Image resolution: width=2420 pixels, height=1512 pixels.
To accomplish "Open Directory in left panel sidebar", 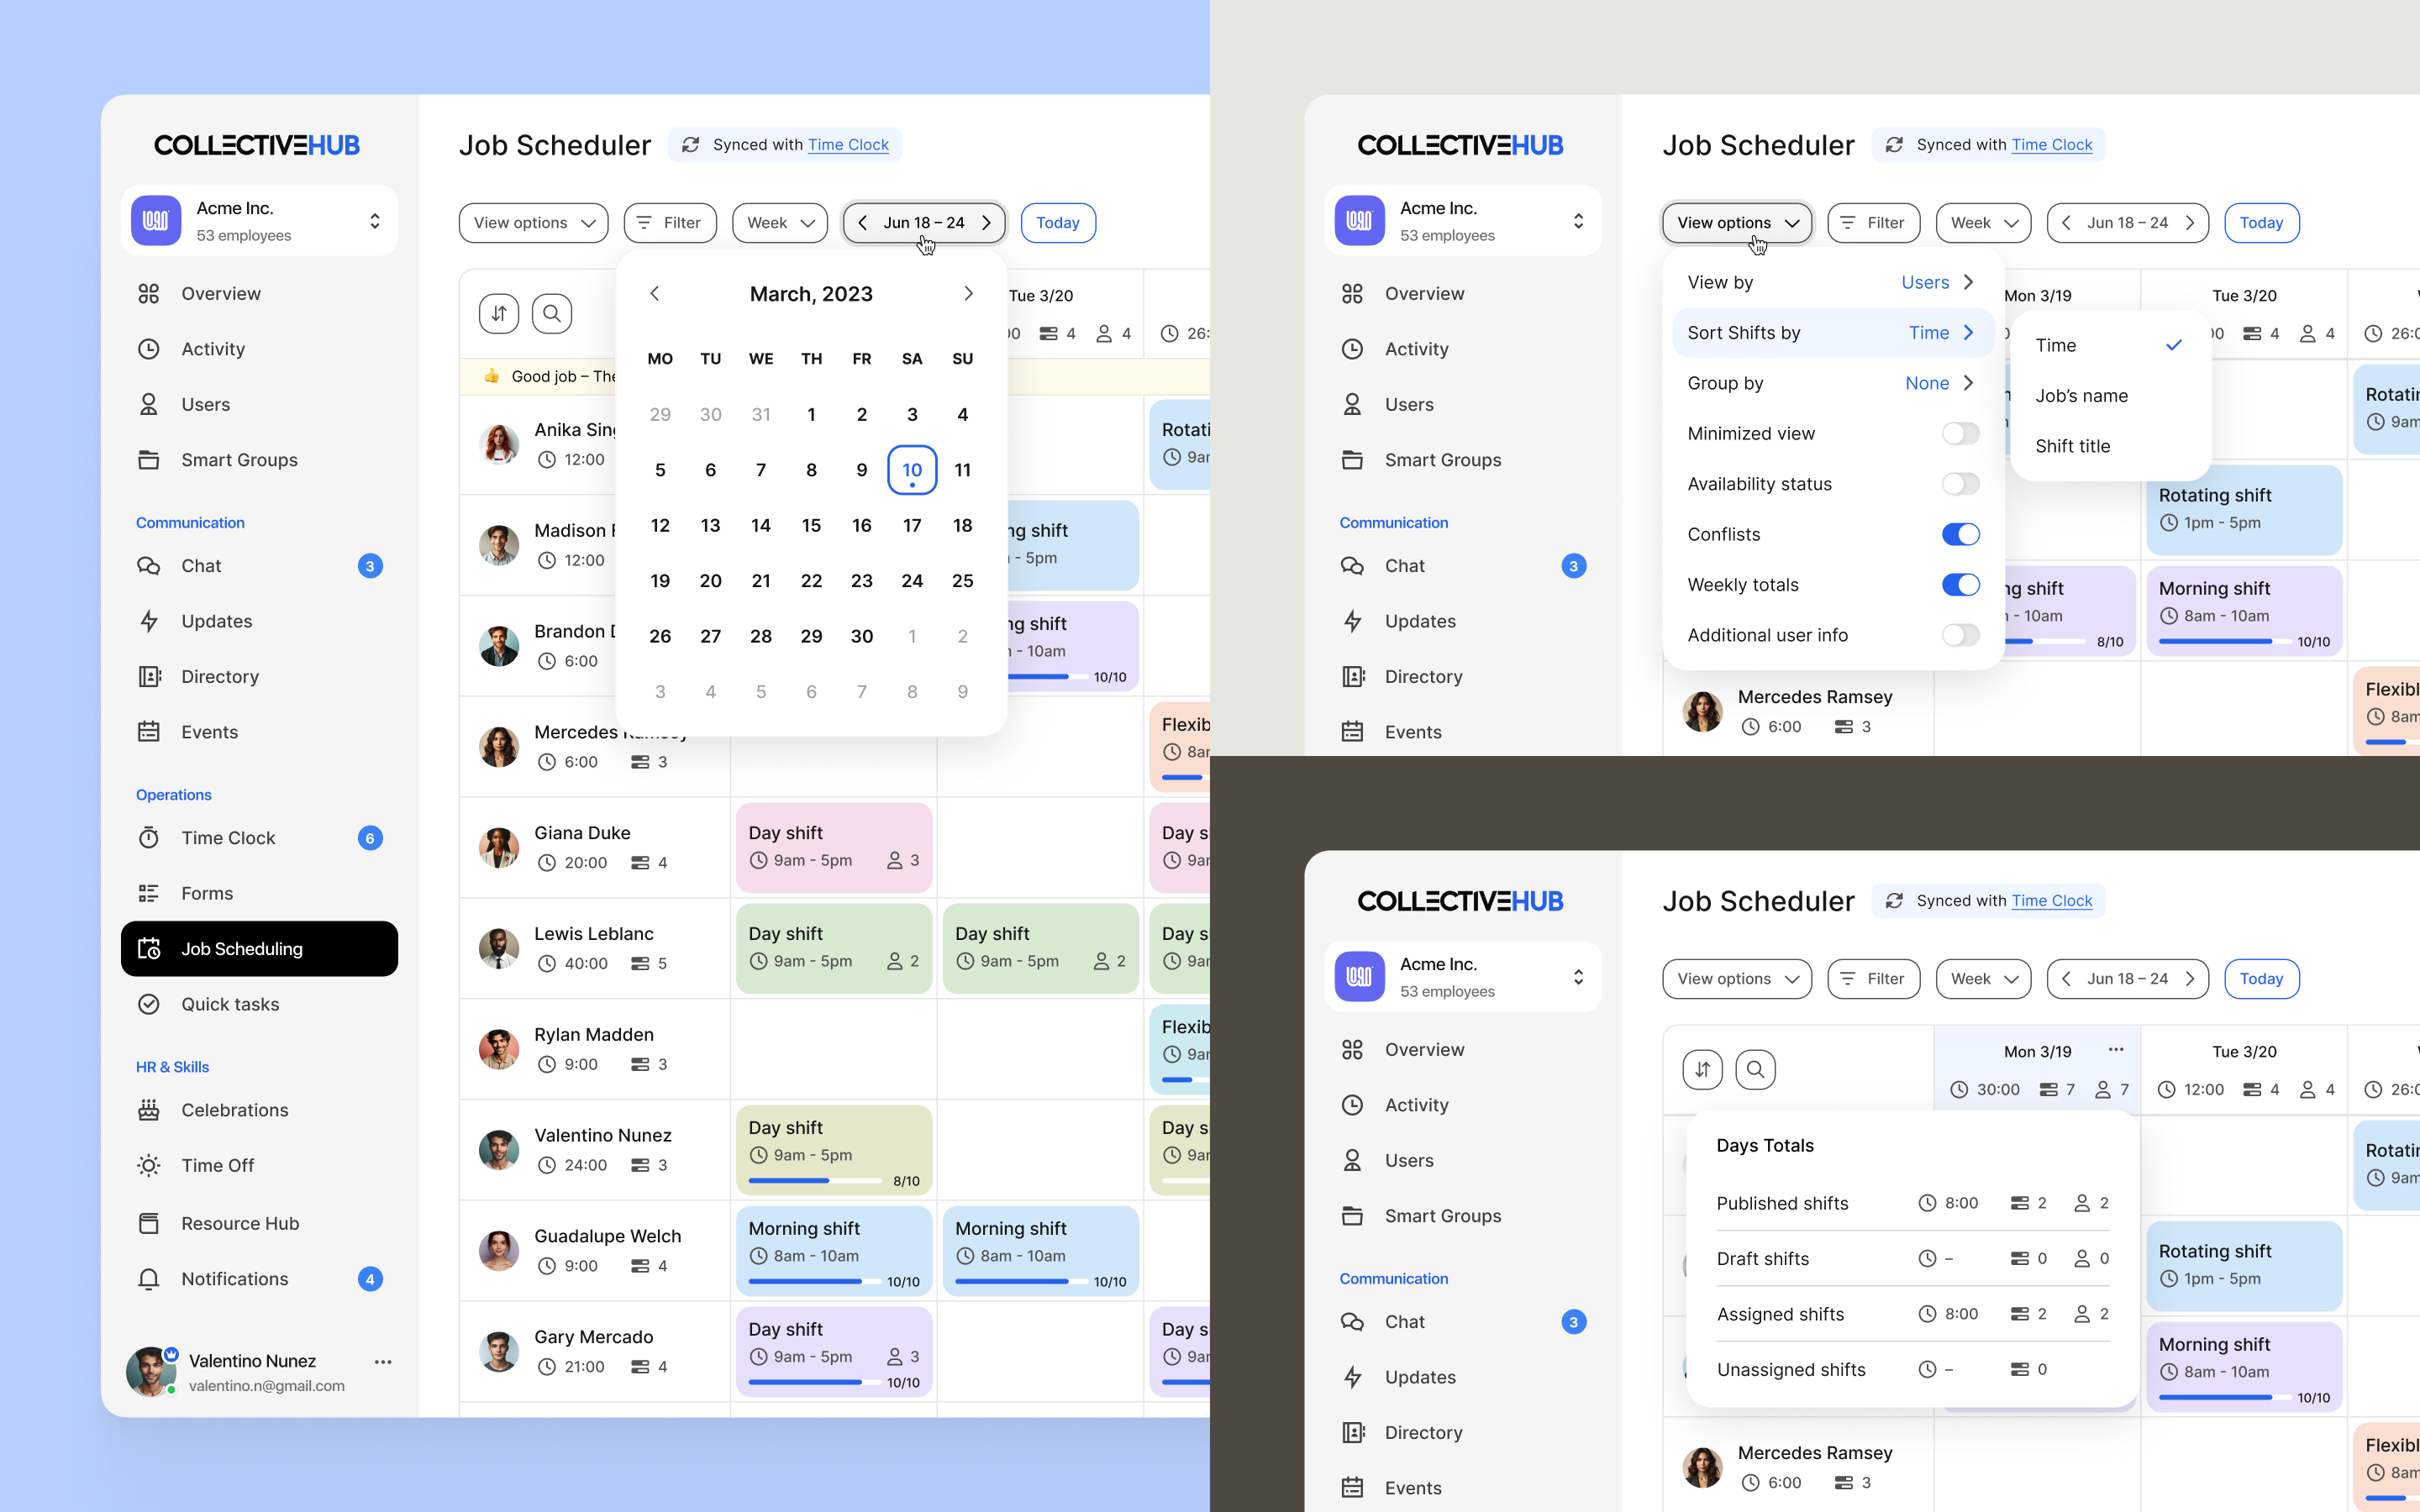I will 259,677.
